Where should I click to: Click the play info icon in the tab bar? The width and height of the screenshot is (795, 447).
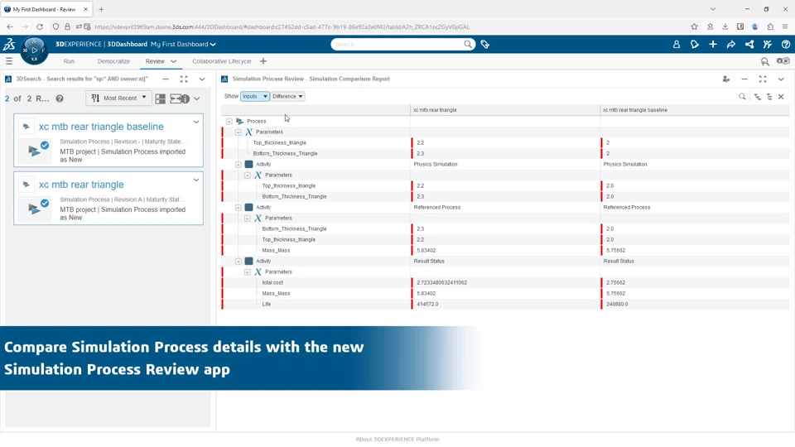click(783, 61)
